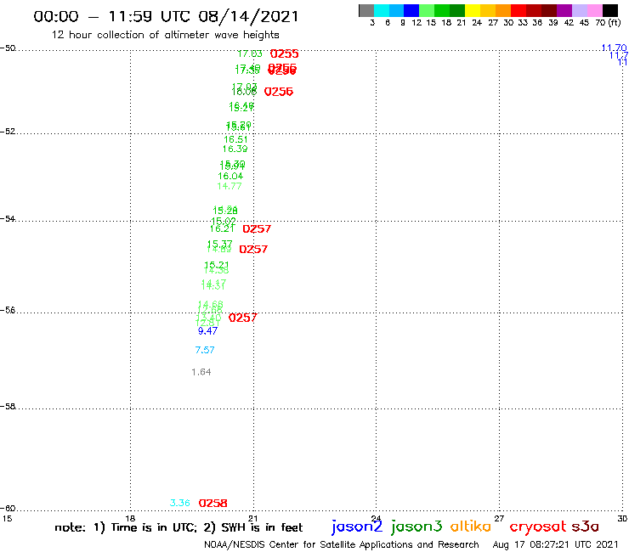Screen dimensions: 629x552
Task: Click the jason3 satellite legend label
Action: coord(416,527)
